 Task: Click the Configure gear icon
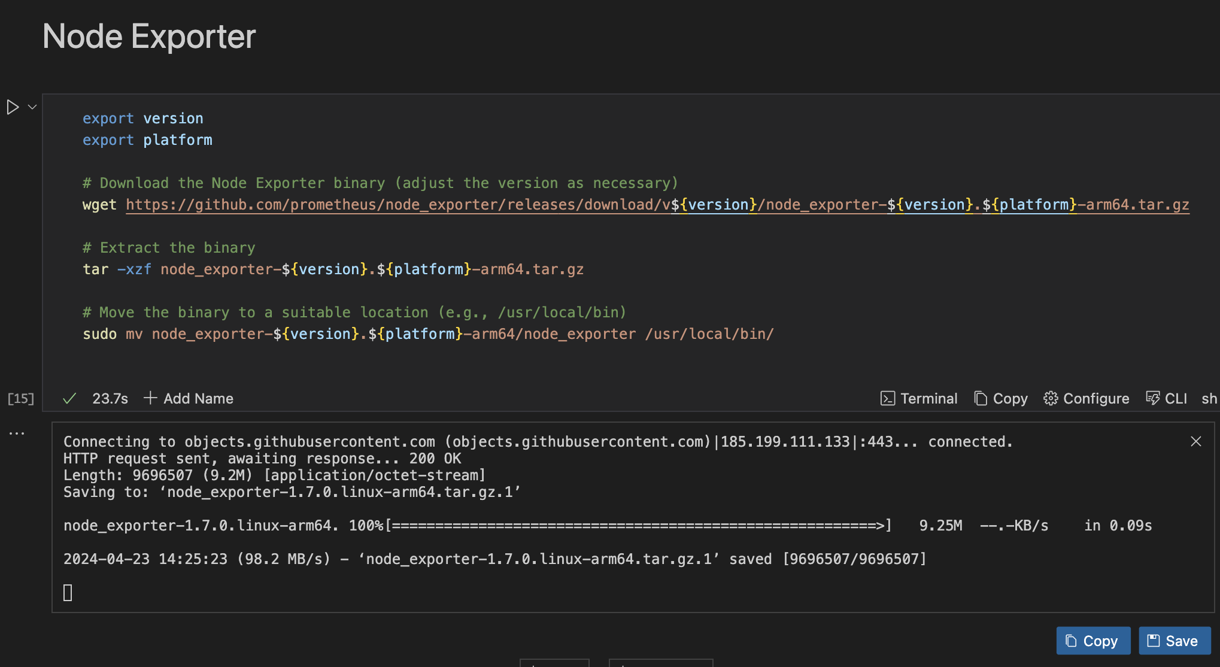click(x=1051, y=399)
